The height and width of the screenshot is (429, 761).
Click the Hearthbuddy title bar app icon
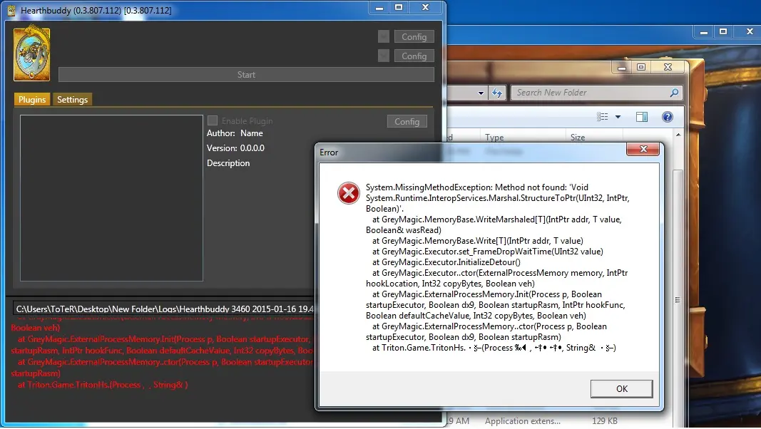[11, 10]
